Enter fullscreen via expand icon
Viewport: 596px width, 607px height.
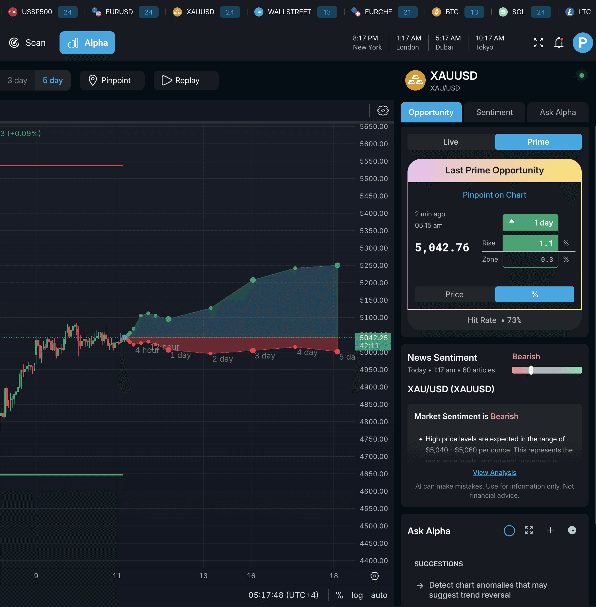point(538,43)
